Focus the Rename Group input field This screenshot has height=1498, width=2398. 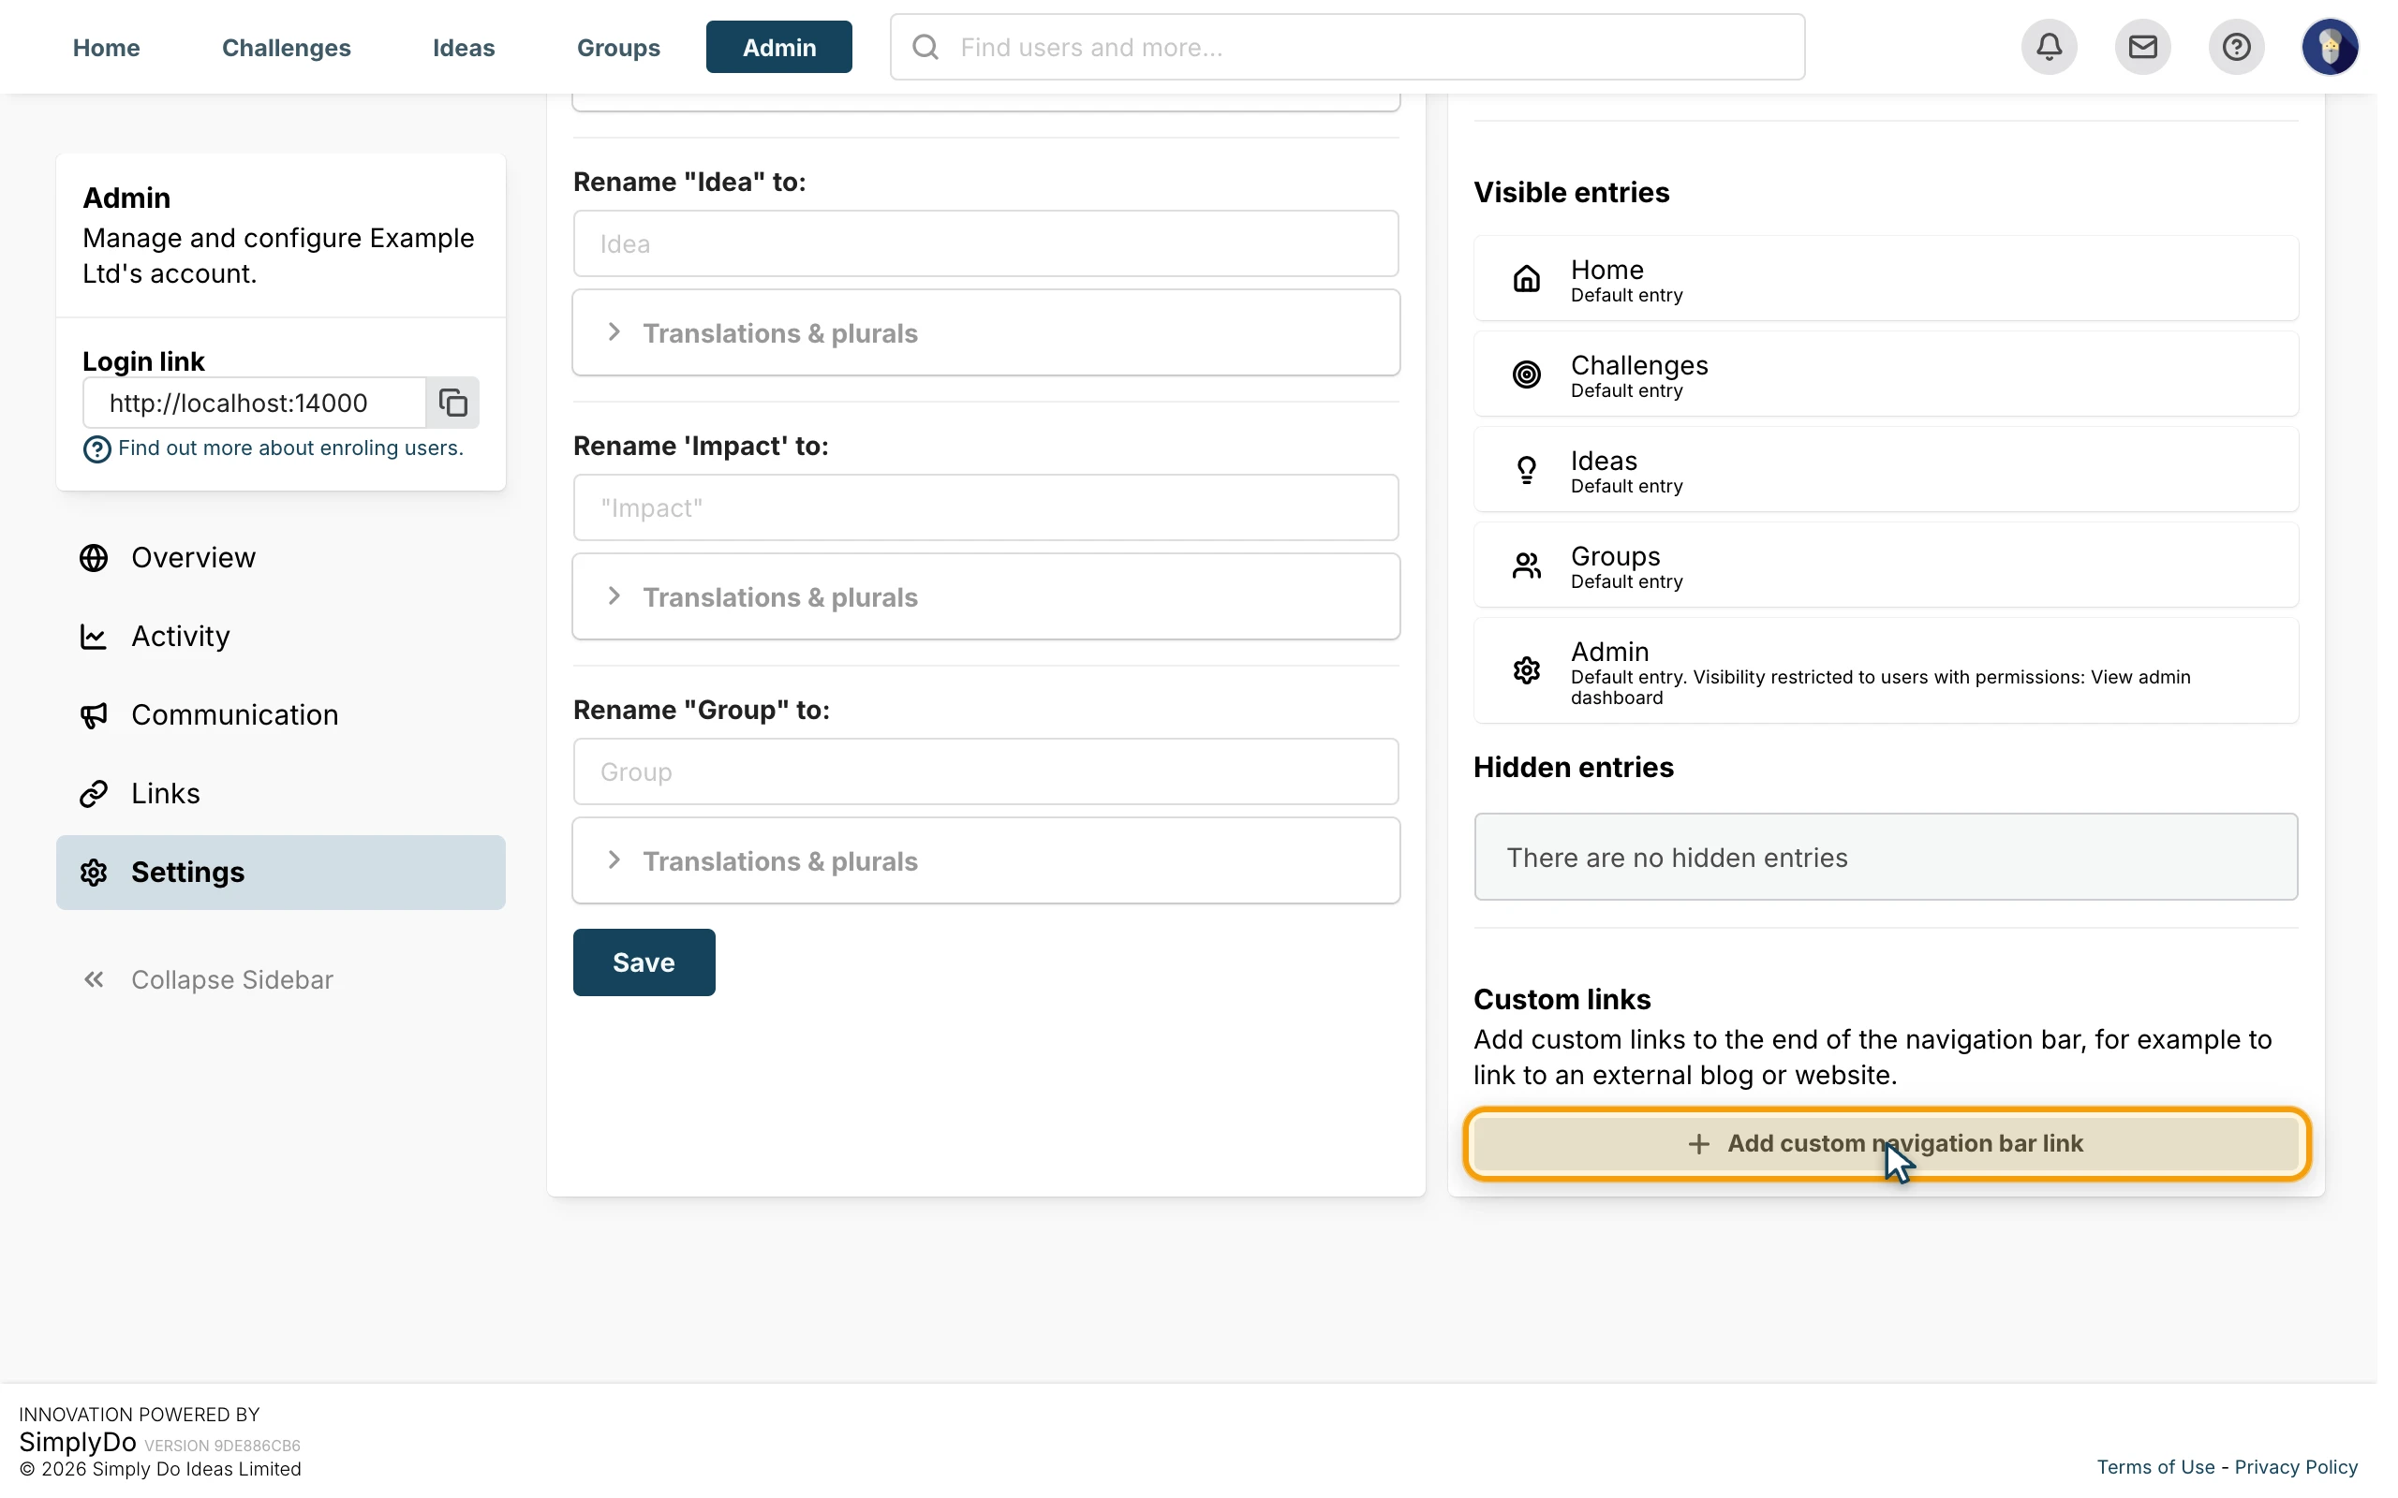click(985, 771)
